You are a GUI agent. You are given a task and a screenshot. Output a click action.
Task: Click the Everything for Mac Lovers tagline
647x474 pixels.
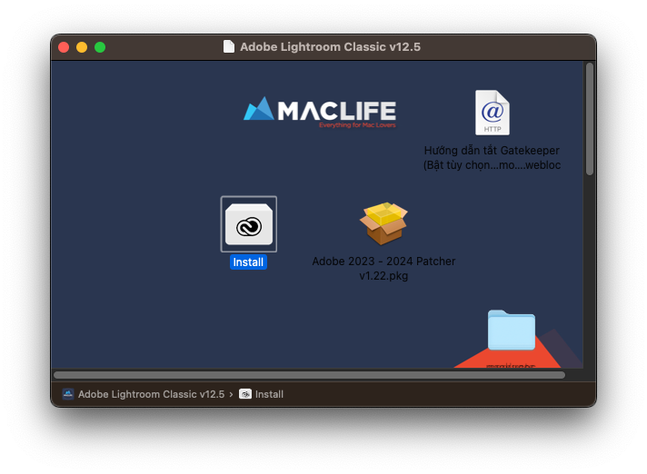(357, 125)
